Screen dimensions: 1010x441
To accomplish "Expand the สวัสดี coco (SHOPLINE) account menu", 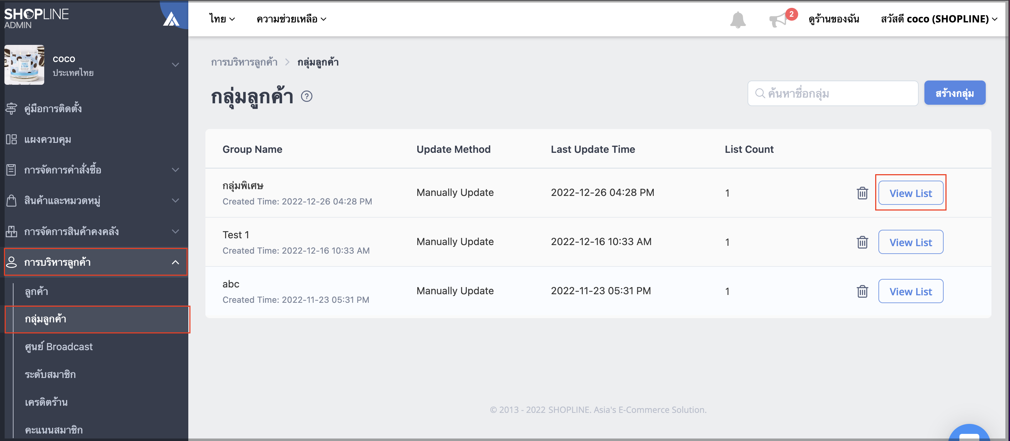I will point(939,19).
